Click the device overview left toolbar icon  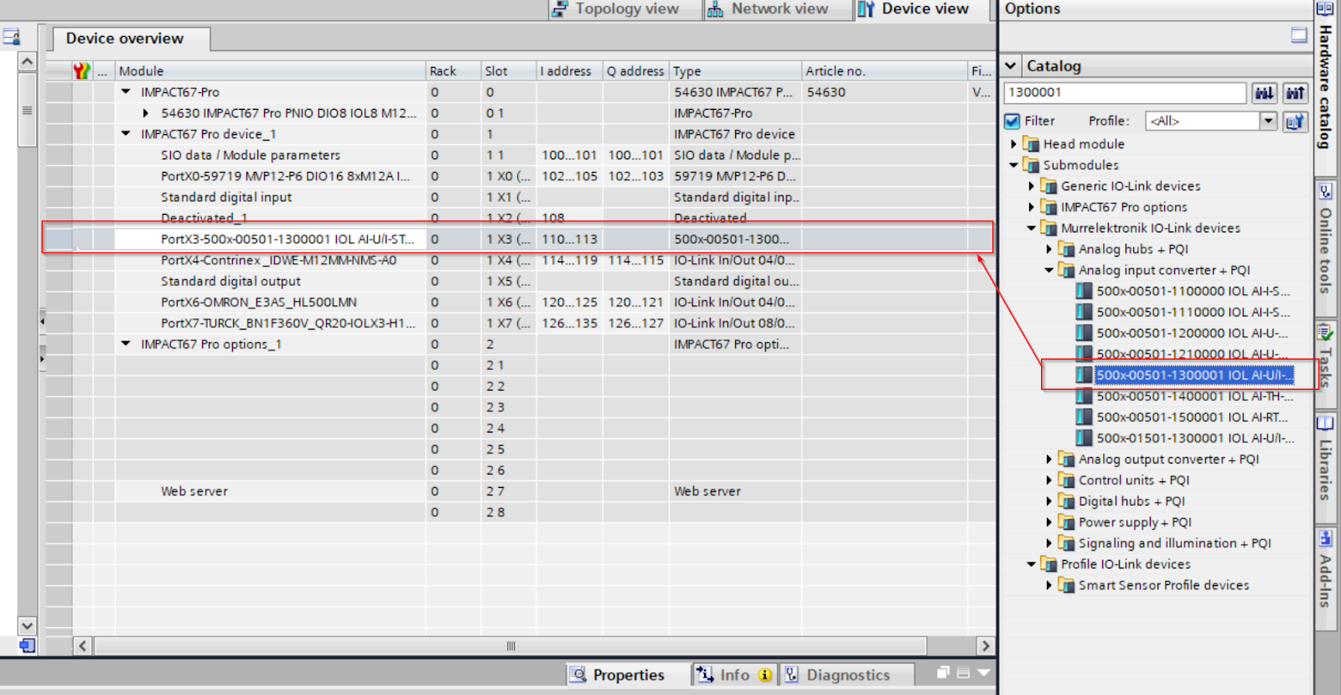(11, 37)
